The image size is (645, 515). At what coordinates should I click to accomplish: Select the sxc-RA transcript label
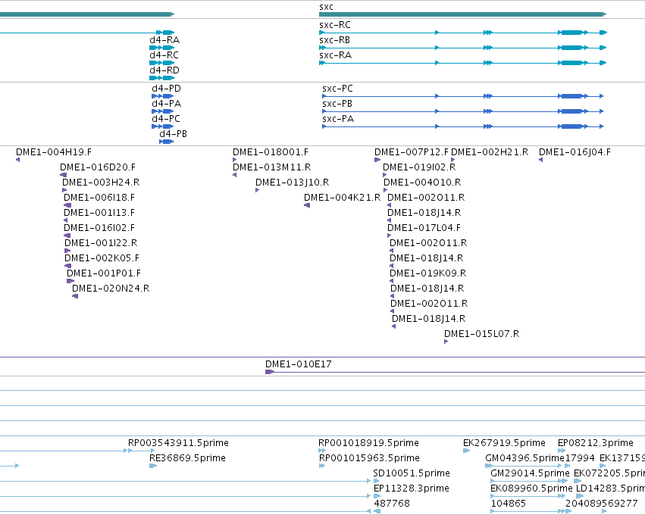pyautogui.click(x=335, y=55)
